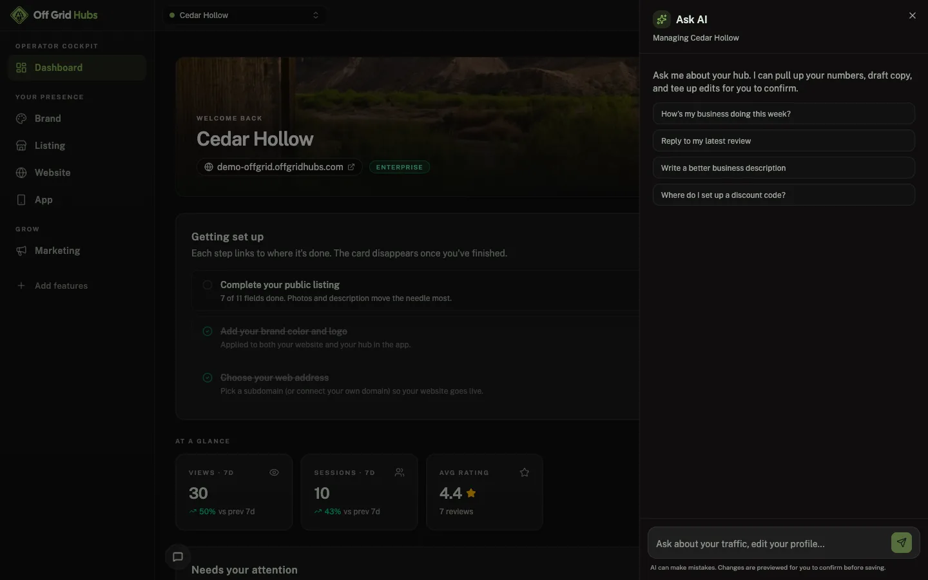
Task: Click the Dashboard grid icon
Action: pyautogui.click(x=21, y=68)
